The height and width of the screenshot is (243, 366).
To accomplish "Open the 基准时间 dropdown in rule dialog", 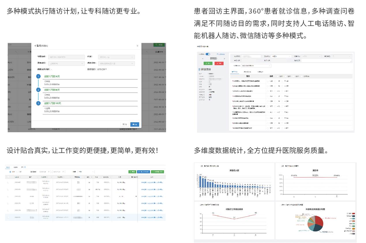I will point(66,63).
